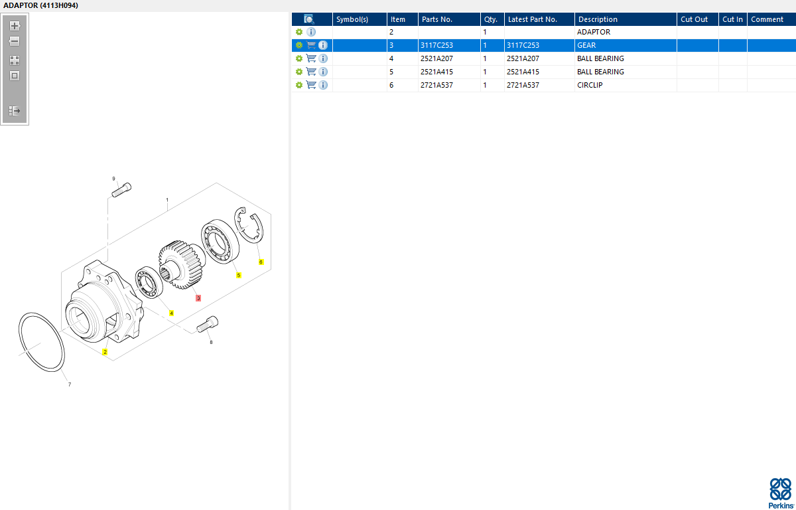Sort by Qty. column header
The height and width of the screenshot is (510, 796).
[x=492, y=19]
